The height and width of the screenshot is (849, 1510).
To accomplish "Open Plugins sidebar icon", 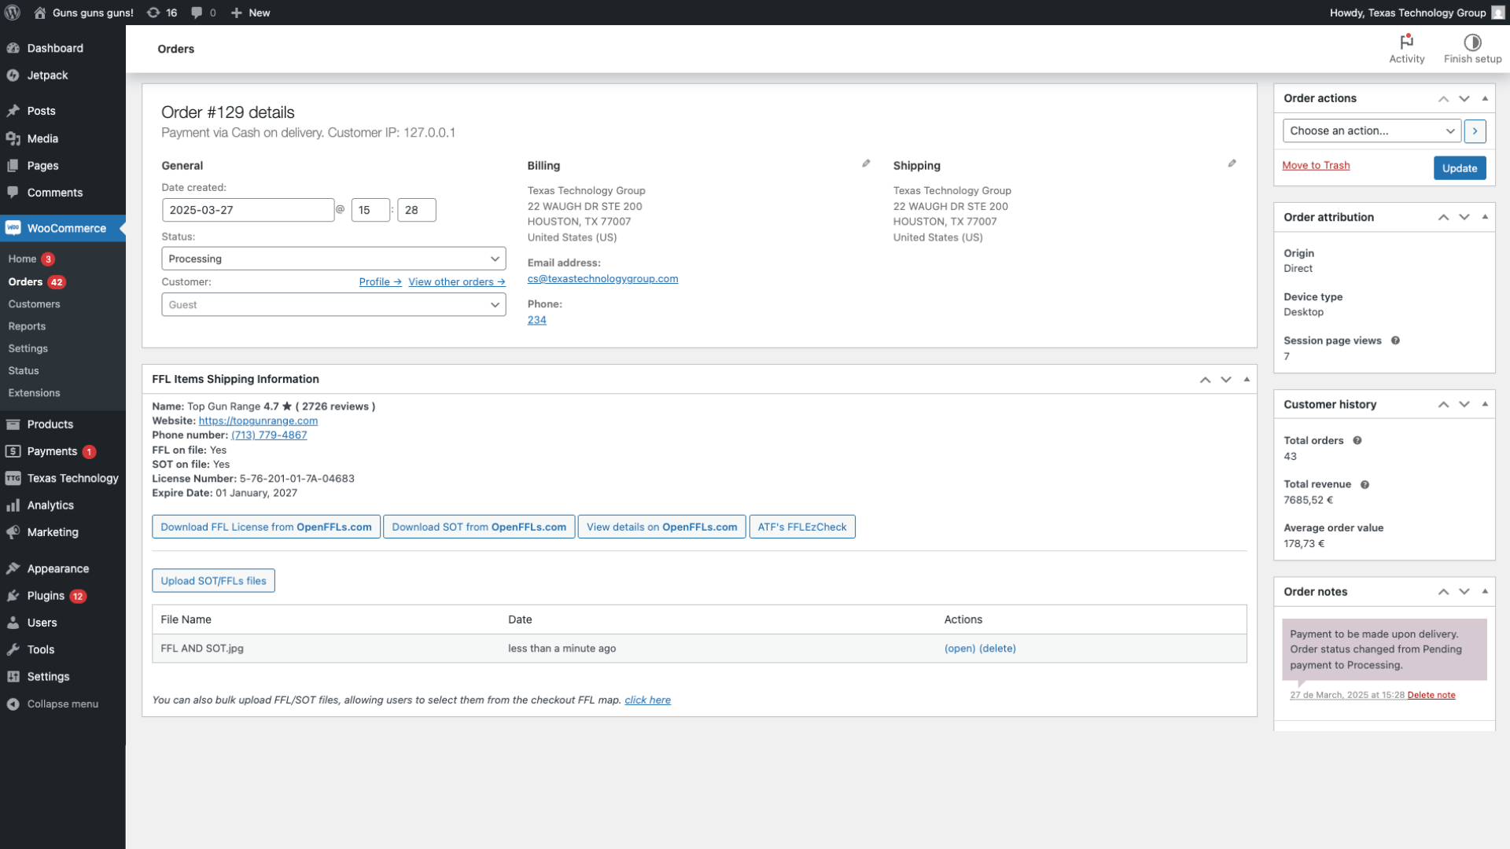I will (13, 596).
